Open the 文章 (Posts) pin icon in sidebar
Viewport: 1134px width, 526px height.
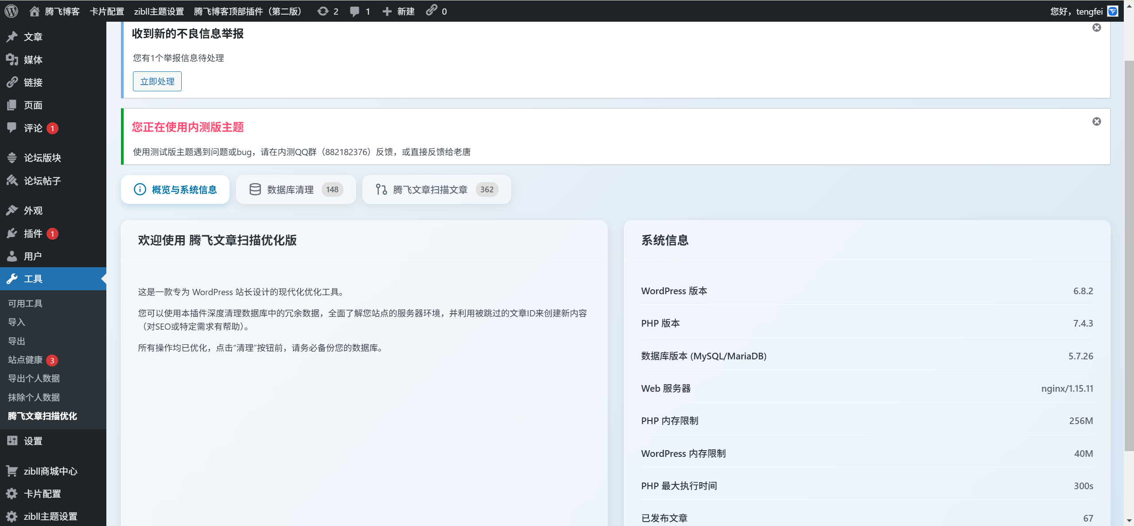click(x=12, y=37)
